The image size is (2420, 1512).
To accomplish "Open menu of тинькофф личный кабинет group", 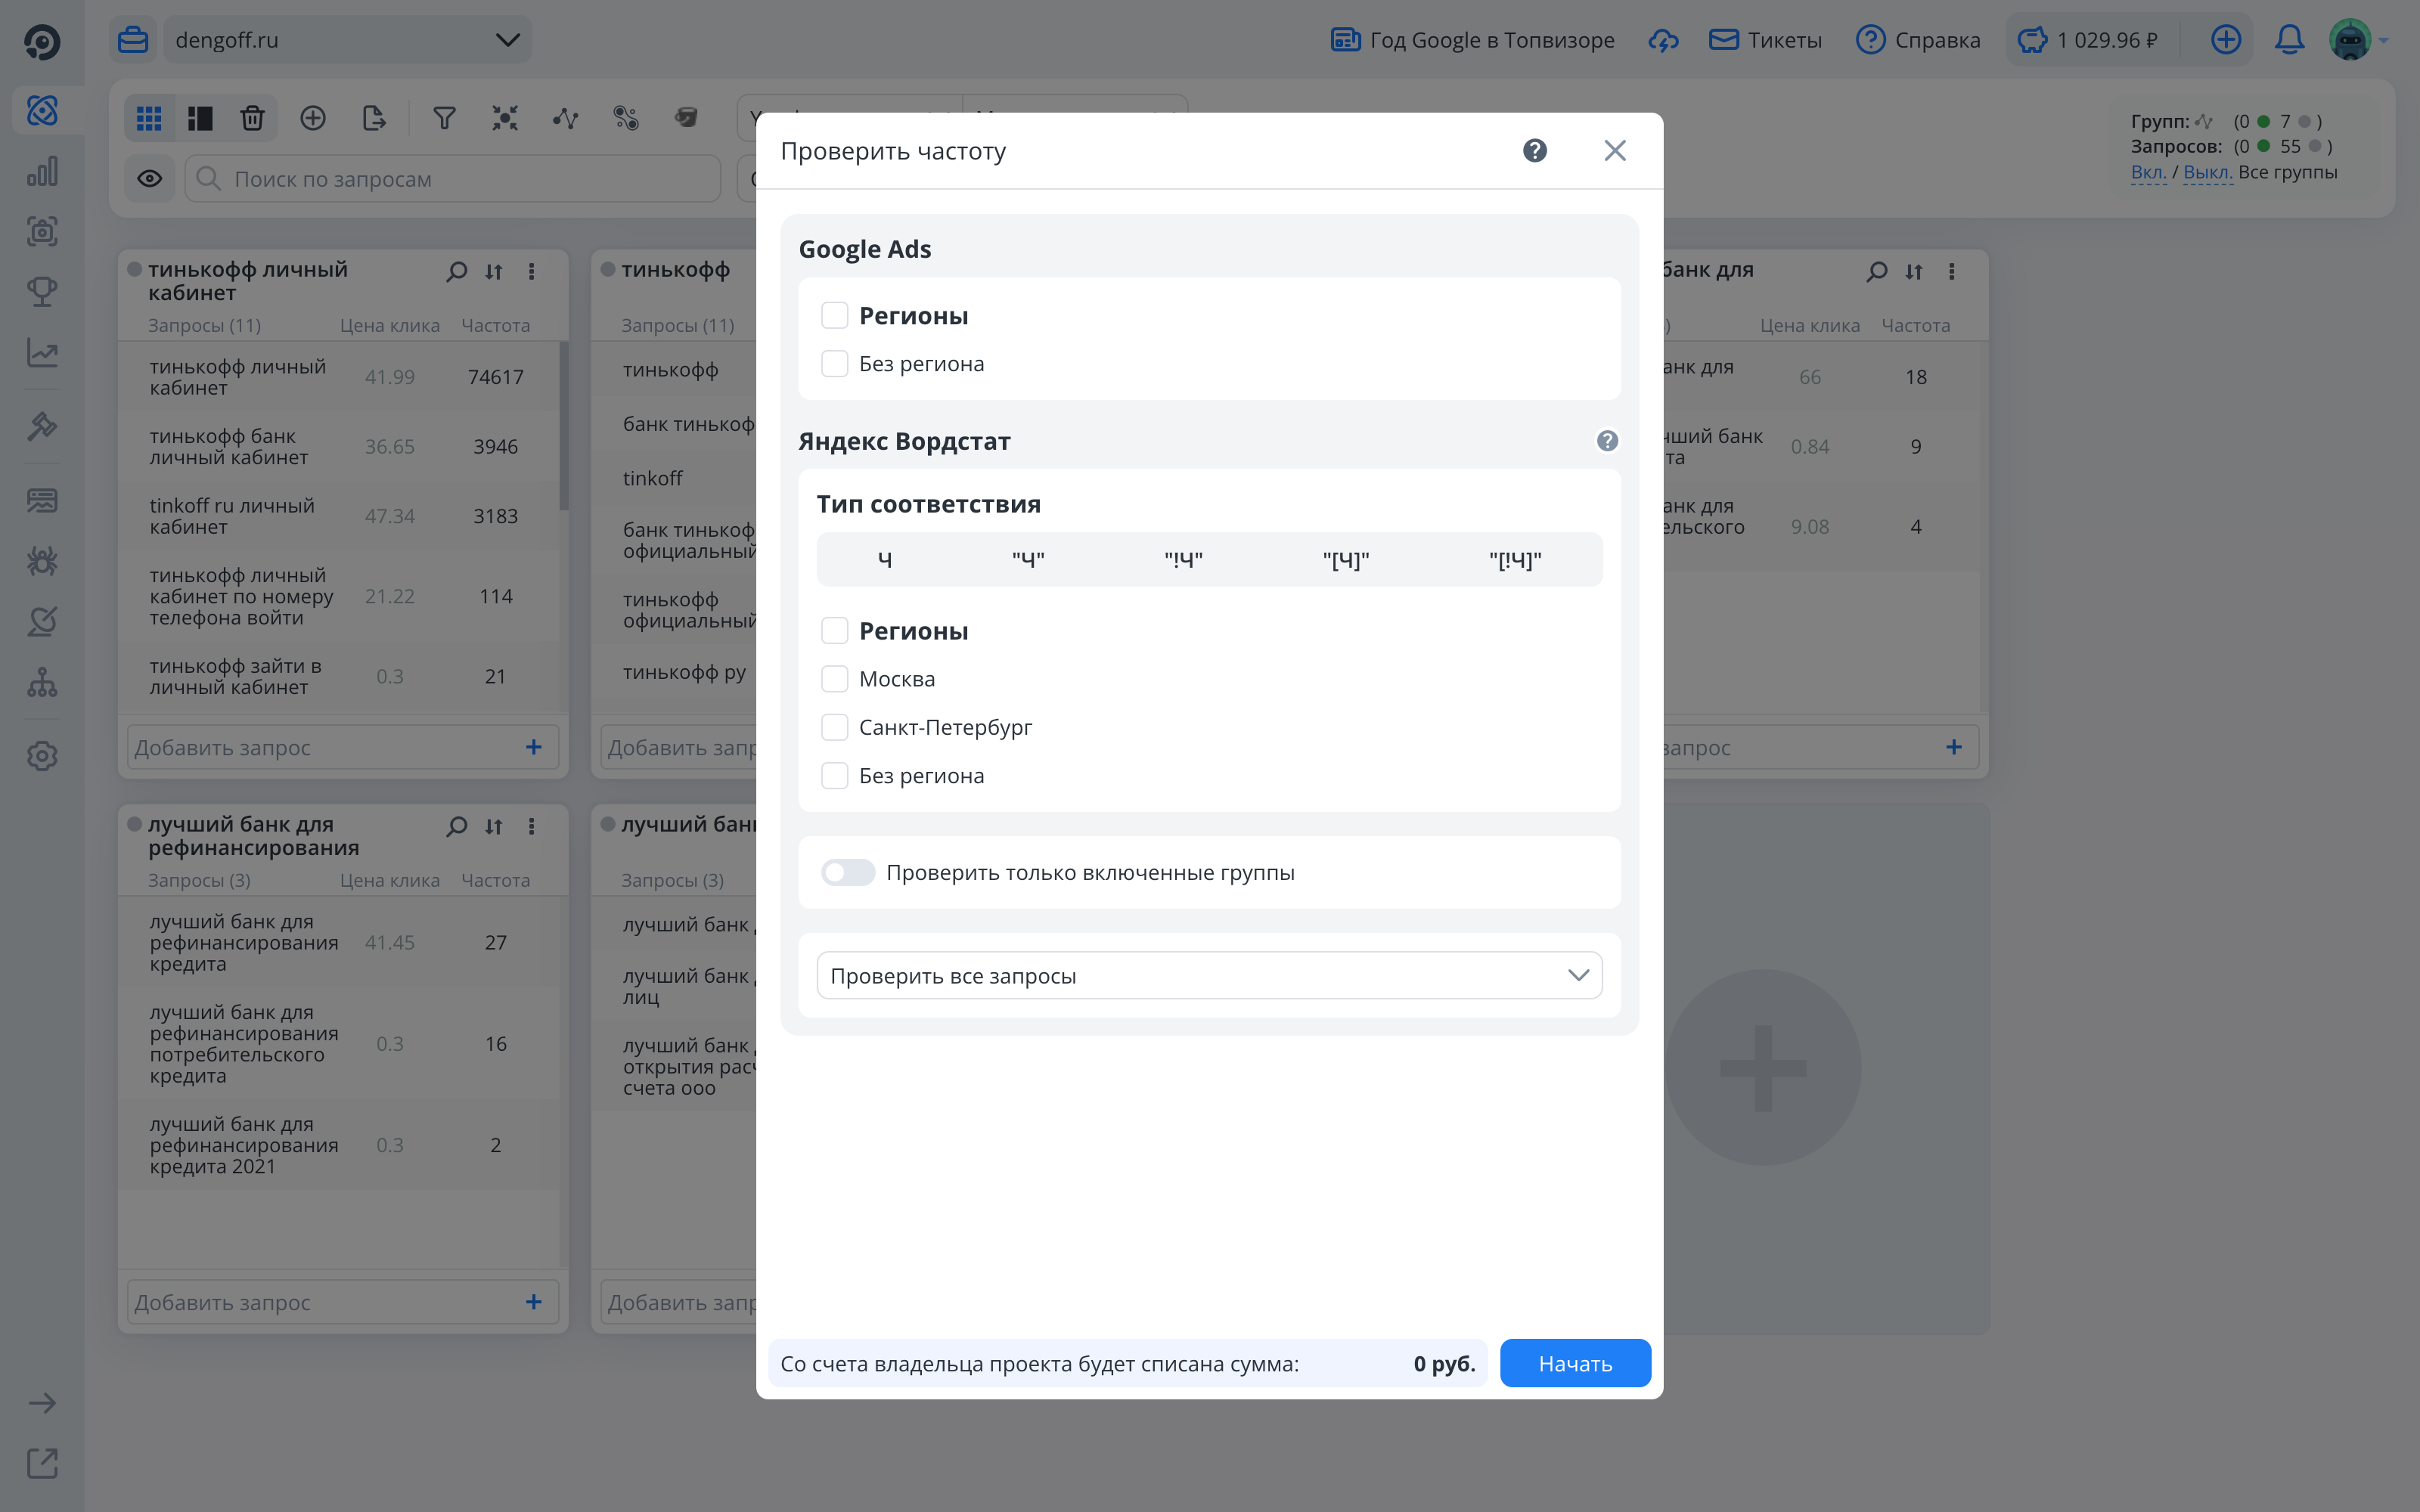I will [532, 271].
